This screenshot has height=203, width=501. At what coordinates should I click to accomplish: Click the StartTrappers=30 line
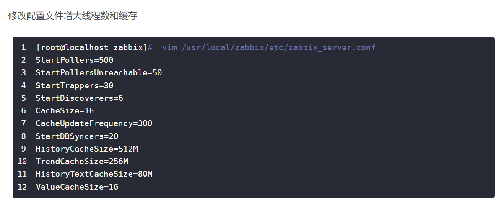coord(75,85)
